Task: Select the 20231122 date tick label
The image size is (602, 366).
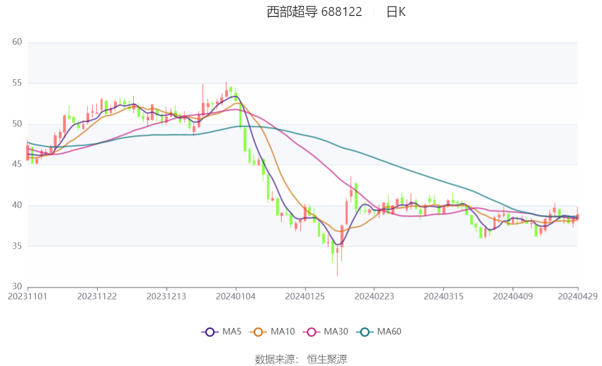Action: point(97,296)
